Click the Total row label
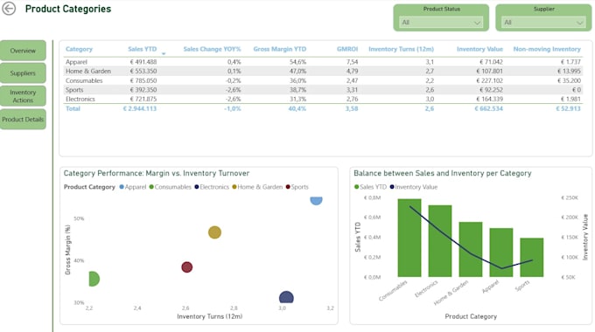The image size is (595, 332). click(73, 108)
